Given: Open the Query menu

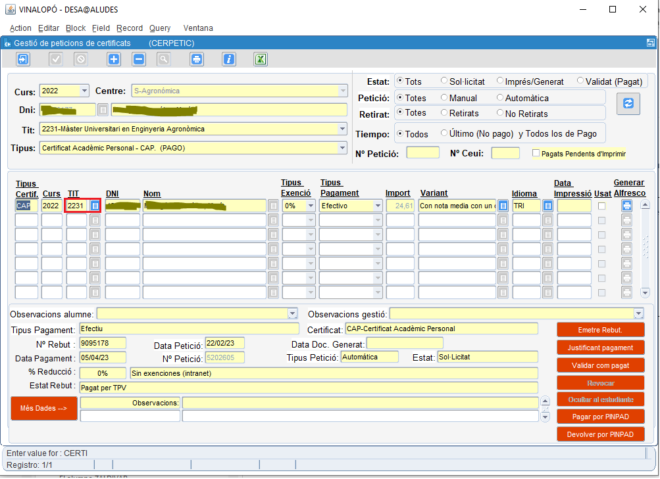Looking at the screenshot, I should click(x=160, y=28).
